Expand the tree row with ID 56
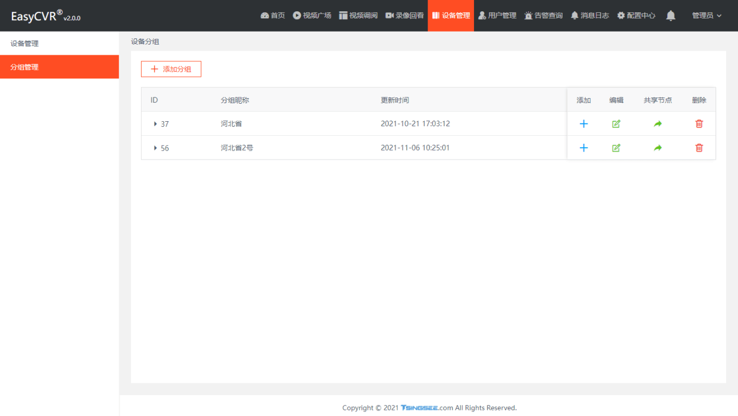This screenshot has width=738, height=416. point(156,148)
